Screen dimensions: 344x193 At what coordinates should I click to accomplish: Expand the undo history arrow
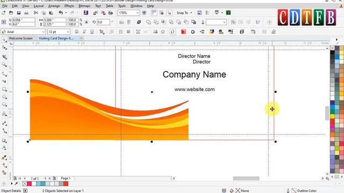[66, 13]
